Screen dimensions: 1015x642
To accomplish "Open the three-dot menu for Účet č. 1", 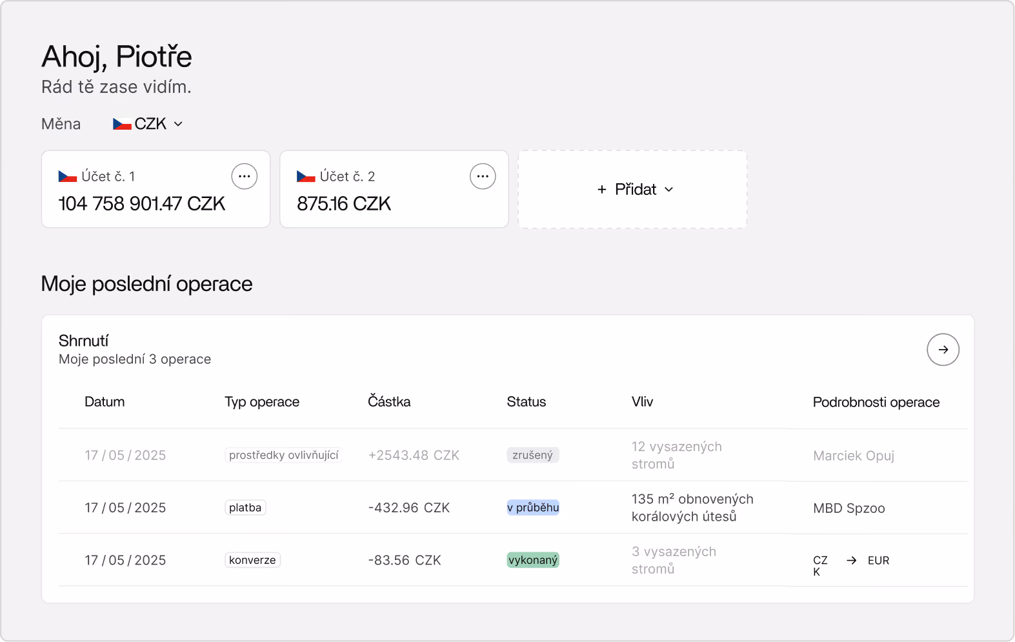I will tap(245, 176).
